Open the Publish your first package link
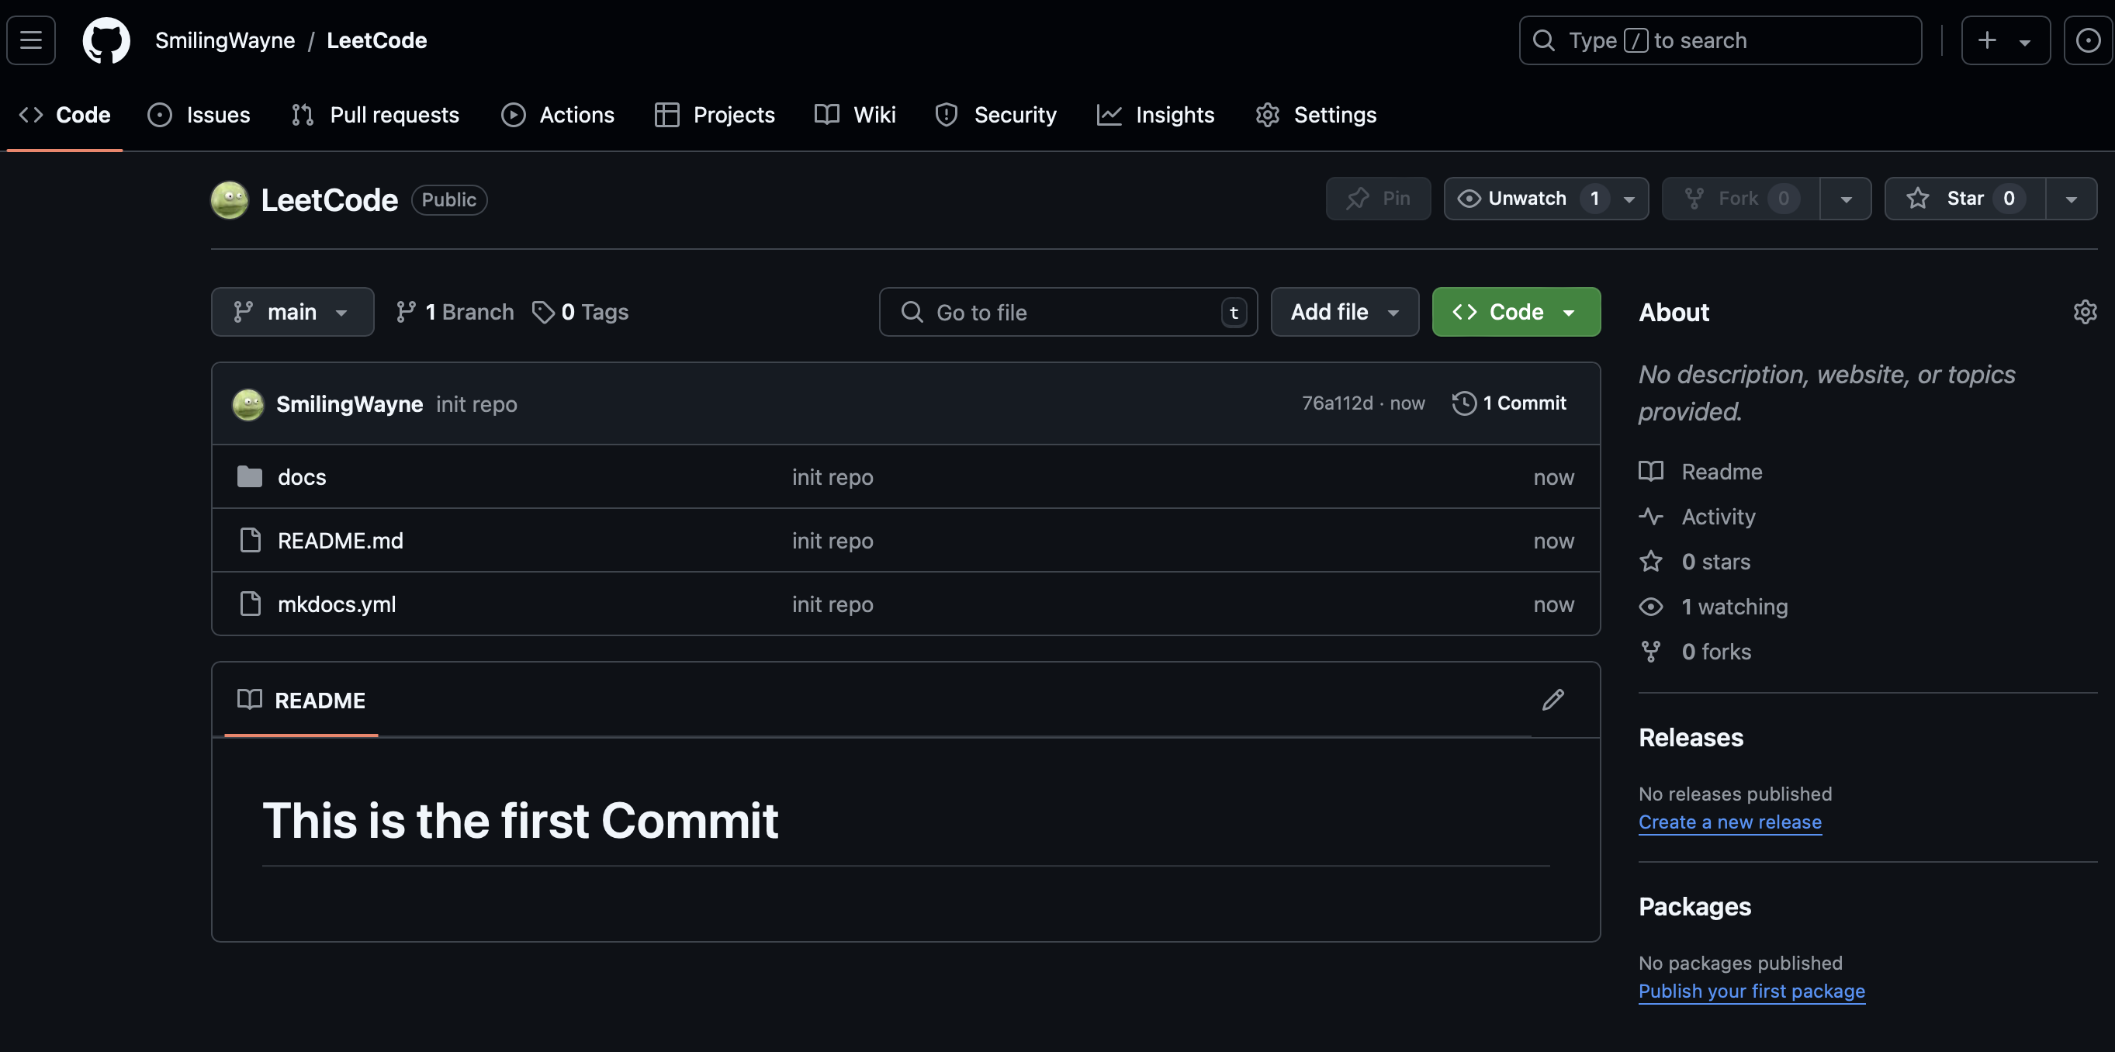Image resolution: width=2115 pixels, height=1052 pixels. point(1751,991)
